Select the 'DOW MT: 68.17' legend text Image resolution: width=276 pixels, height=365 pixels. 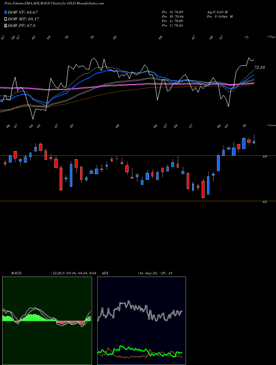[23, 19]
